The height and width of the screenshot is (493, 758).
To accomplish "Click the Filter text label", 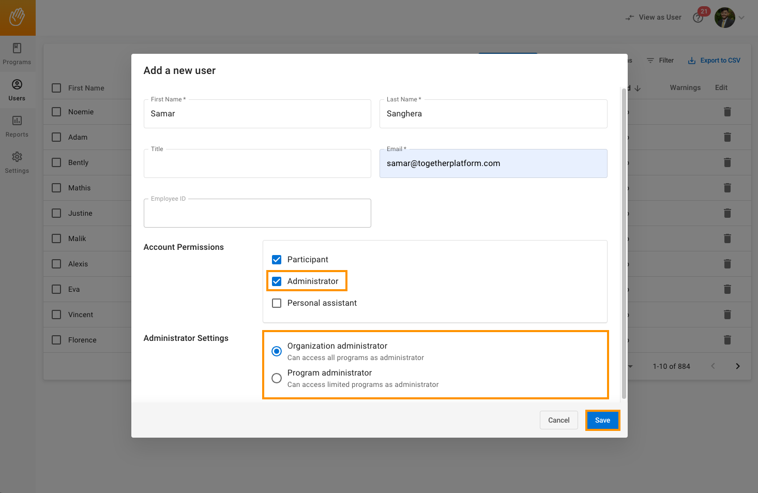I will click(x=666, y=61).
